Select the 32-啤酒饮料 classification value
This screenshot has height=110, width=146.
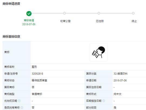coord(121,74)
